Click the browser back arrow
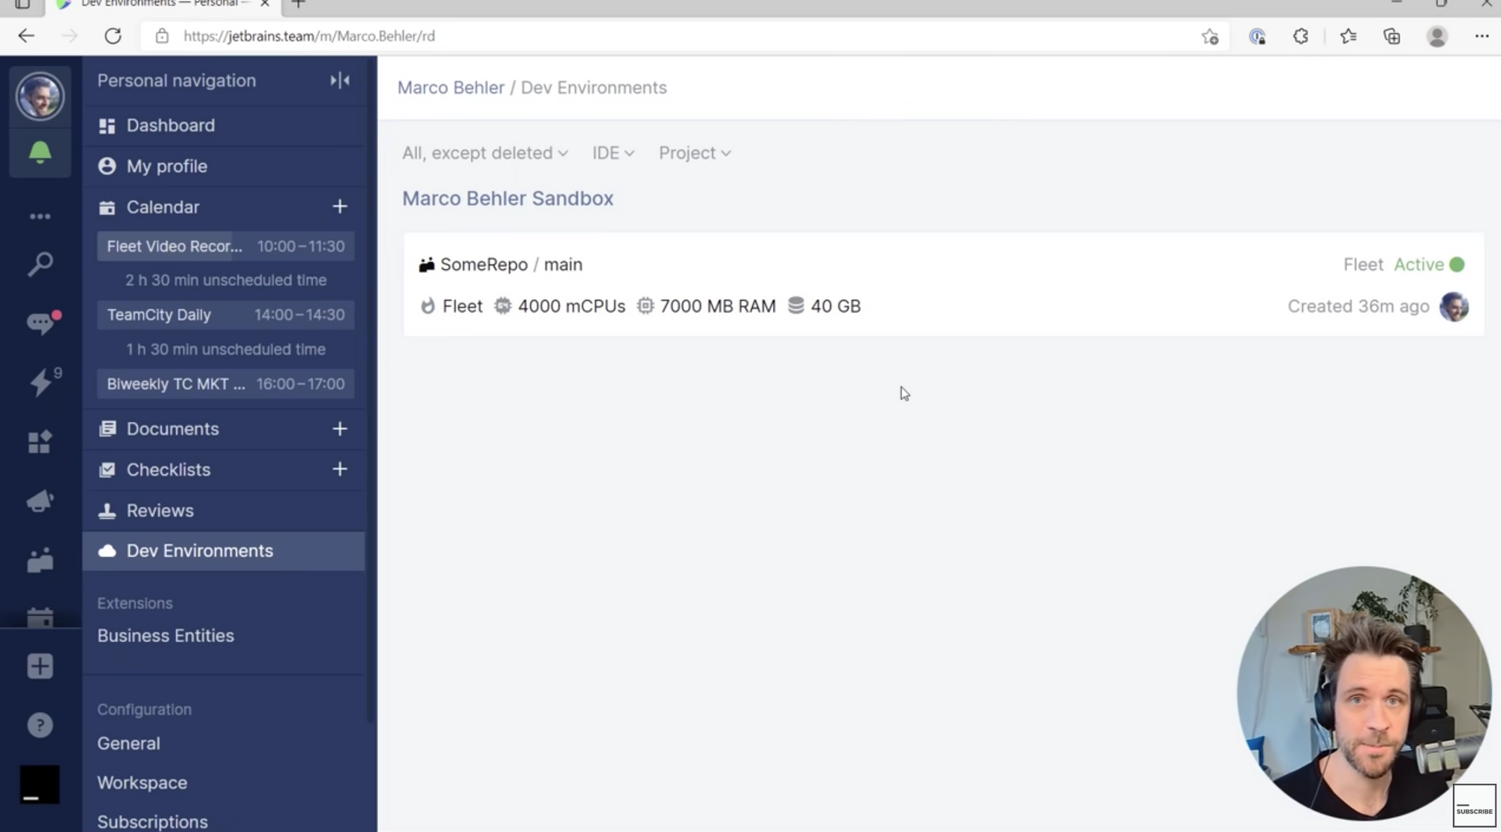The width and height of the screenshot is (1501, 832). click(x=26, y=36)
